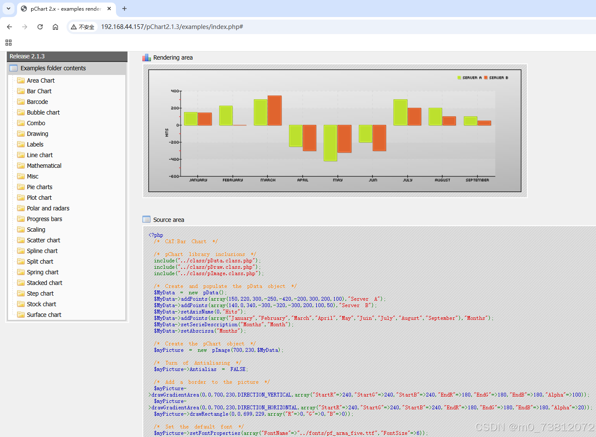The height and width of the screenshot is (437, 596).
Task: Click the Rendering area heading text
Action: [x=173, y=57]
